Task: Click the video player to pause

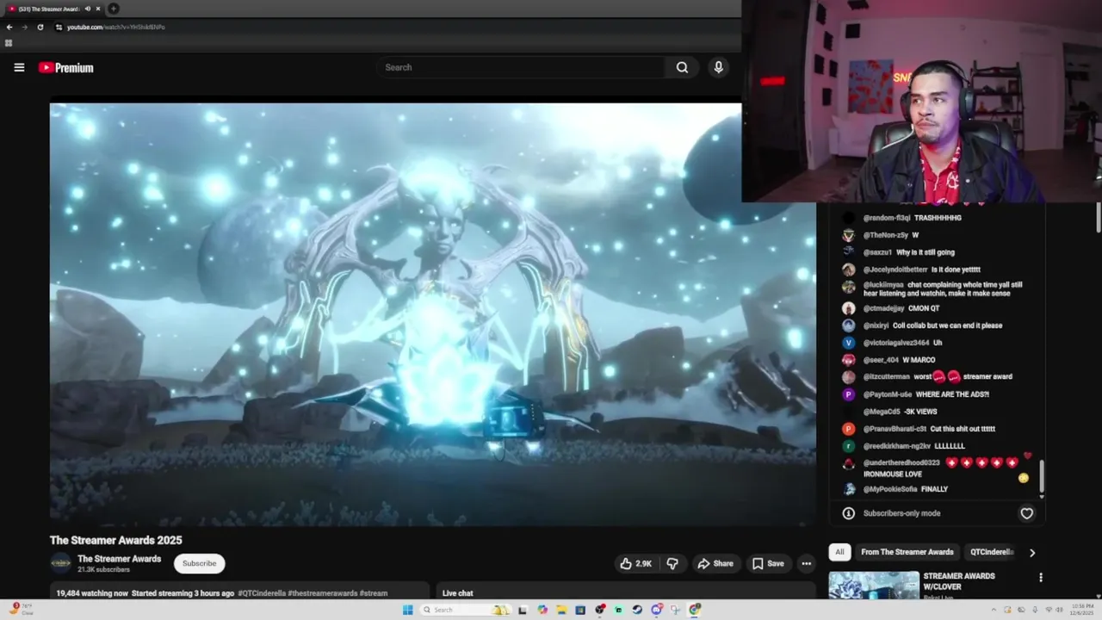Action: [x=432, y=314]
